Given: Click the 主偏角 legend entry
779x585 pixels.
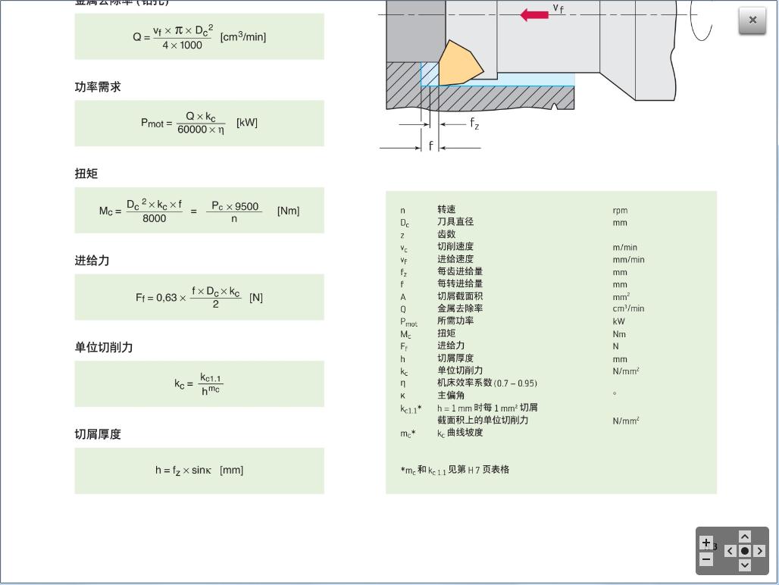Looking at the screenshot, I should pyautogui.click(x=451, y=396).
